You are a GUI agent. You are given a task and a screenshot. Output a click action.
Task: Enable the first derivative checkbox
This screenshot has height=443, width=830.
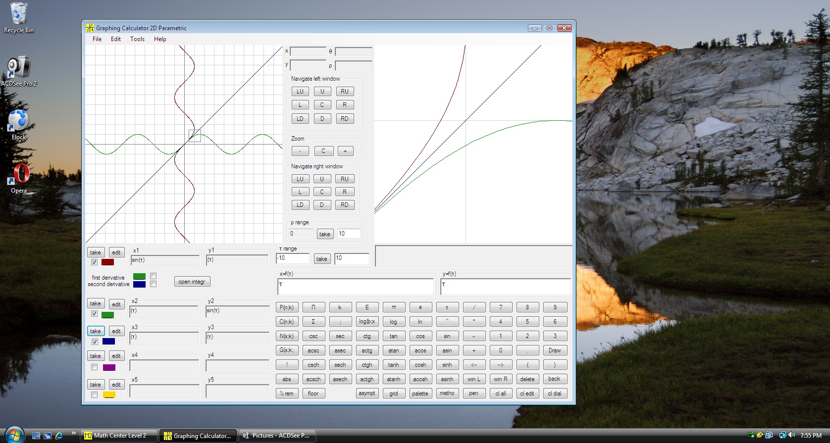pos(153,276)
